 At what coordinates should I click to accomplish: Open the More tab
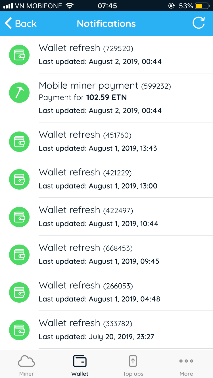(186, 365)
